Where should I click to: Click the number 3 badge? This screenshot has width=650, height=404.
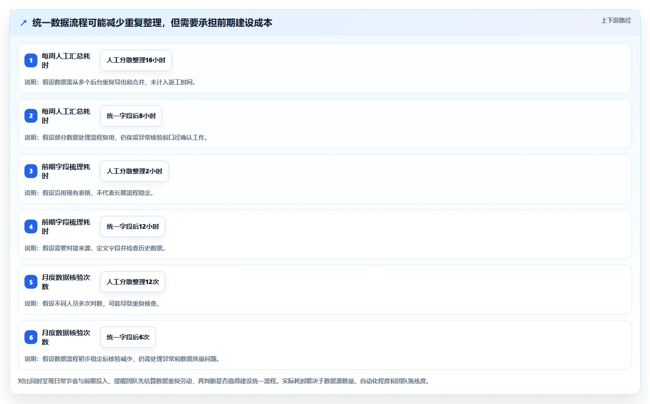(31, 171)
